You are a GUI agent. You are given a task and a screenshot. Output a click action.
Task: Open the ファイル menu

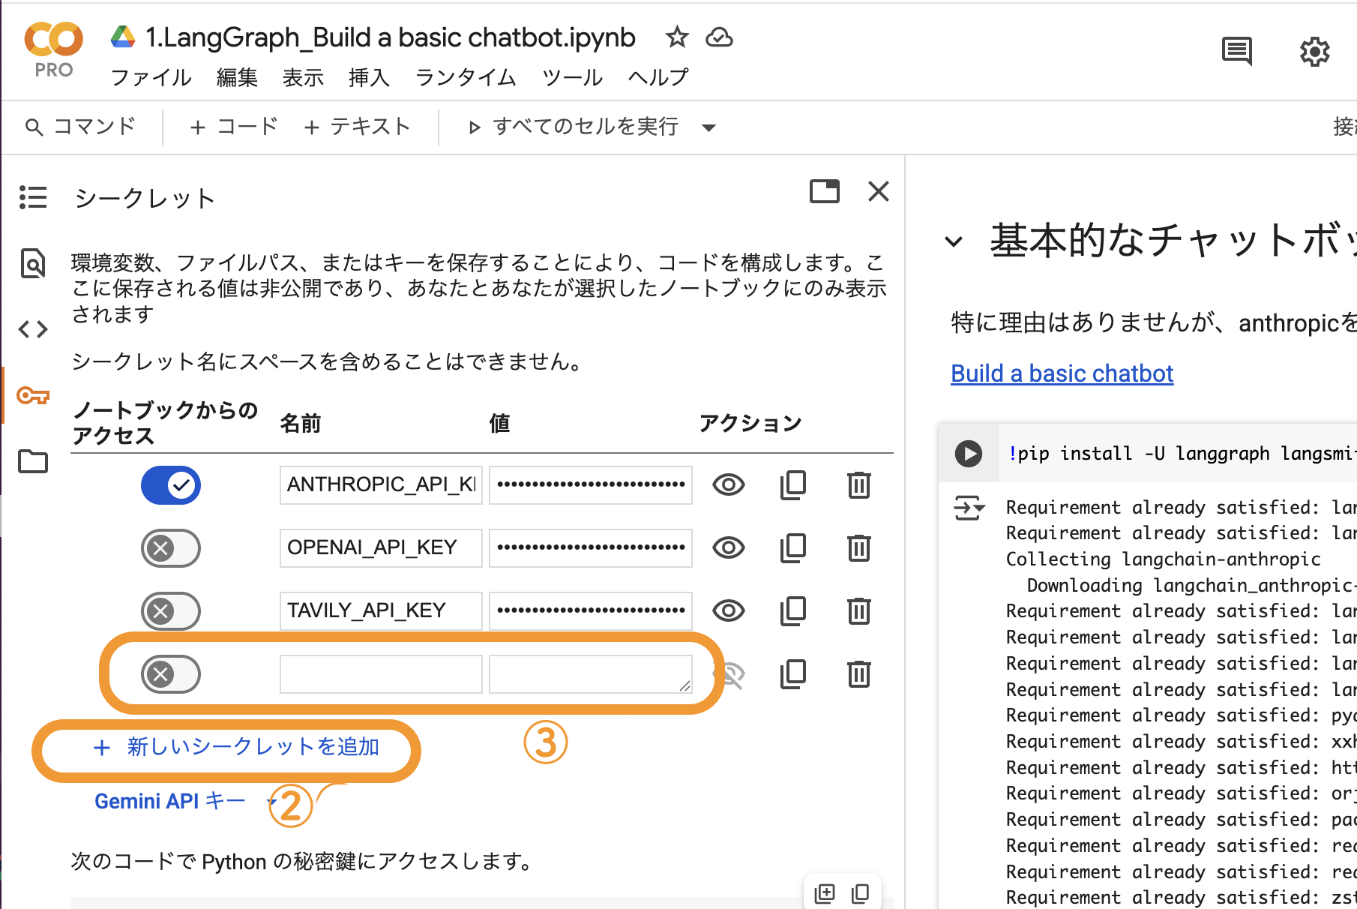coord(151,77)
